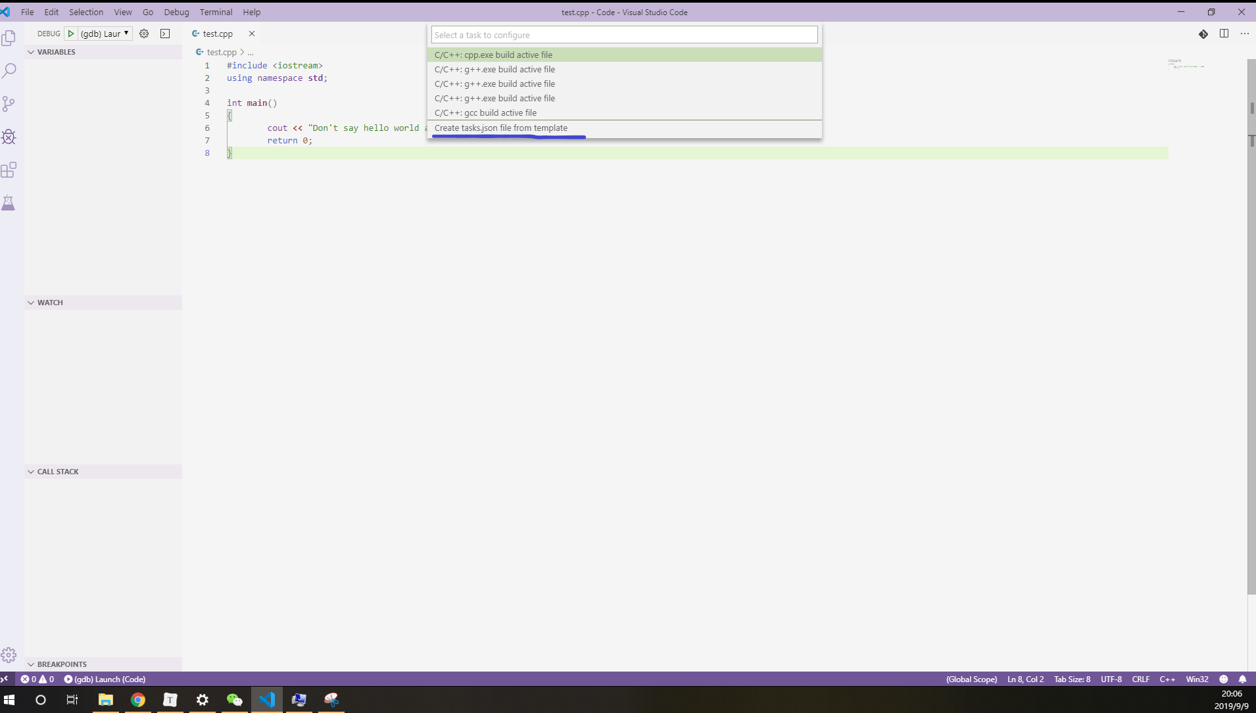
Task: Click Ln 8, Col 2 in status bar
Action: click(x=1025, y=679)
